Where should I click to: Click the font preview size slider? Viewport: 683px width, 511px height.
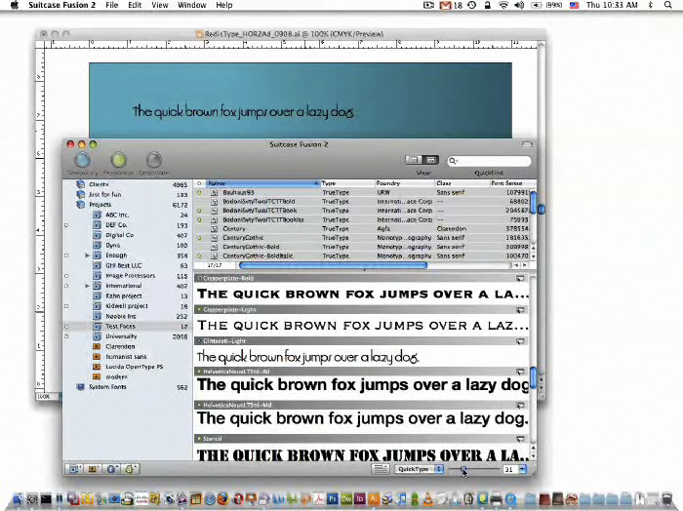(473, 469)
